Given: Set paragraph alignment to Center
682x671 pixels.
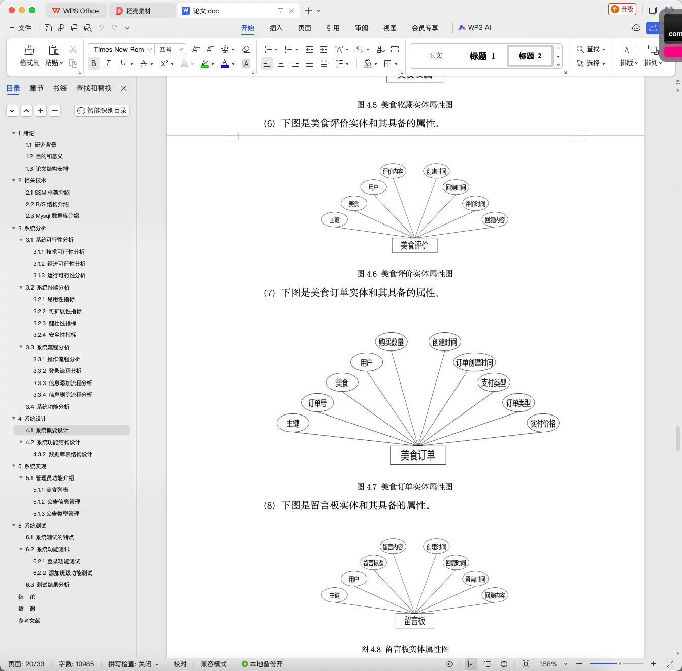Looking at the screenshot, I should click(x=281, y=63).
